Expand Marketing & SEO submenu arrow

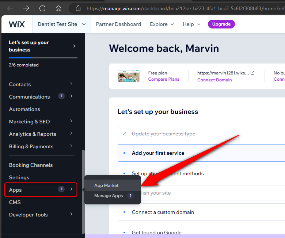coord(71,121)
